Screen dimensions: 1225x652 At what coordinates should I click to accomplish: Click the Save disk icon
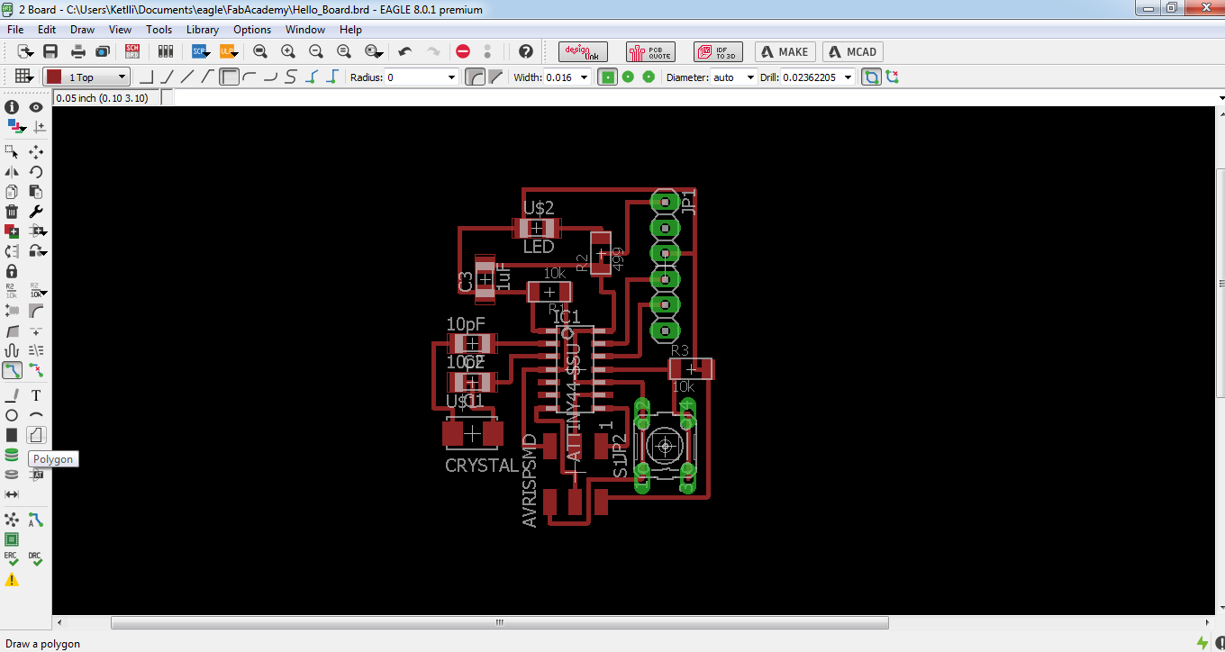click(x=50, y=51)
